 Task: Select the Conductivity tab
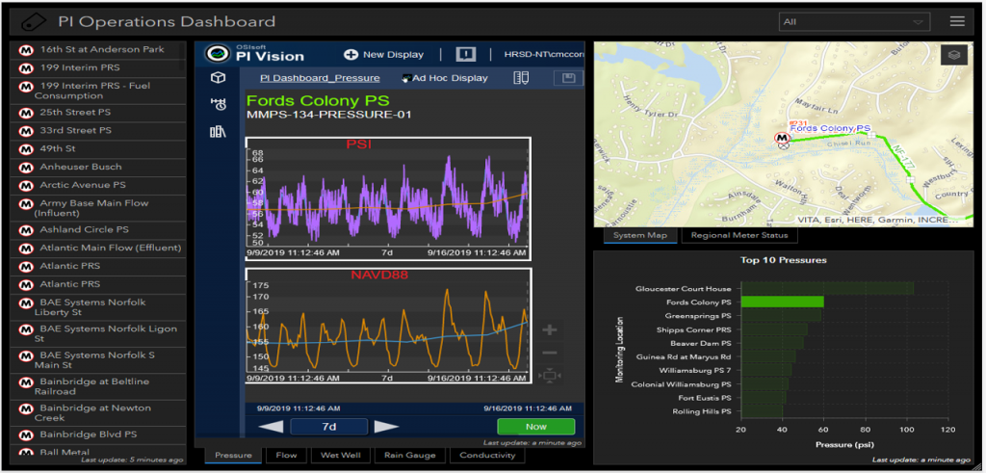click(487, 456)
